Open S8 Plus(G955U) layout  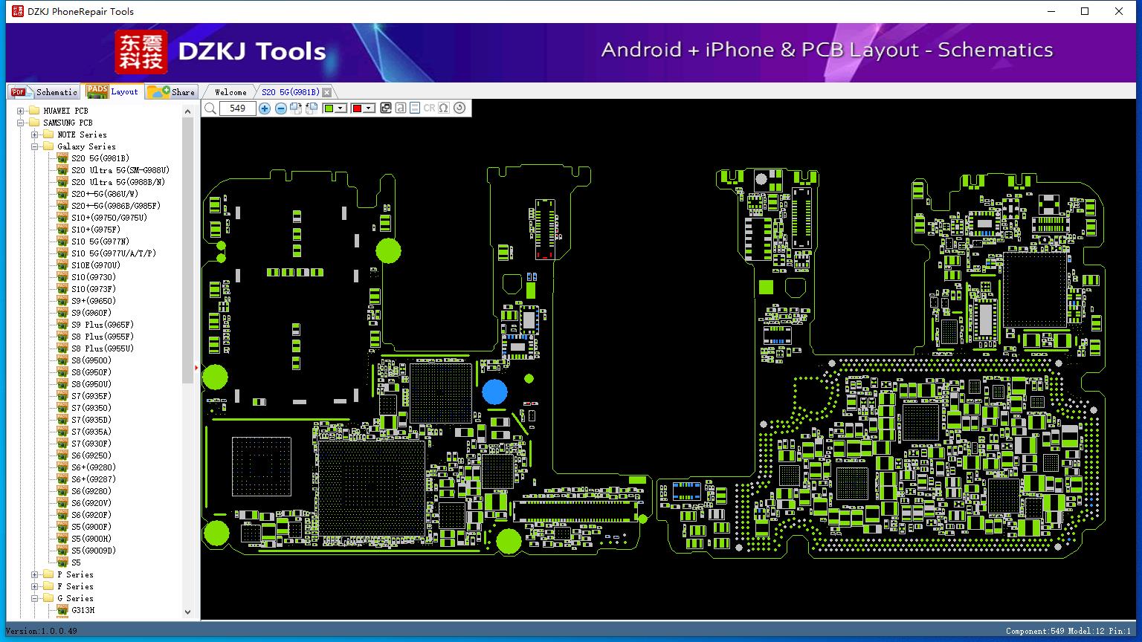tap(103, 348)
